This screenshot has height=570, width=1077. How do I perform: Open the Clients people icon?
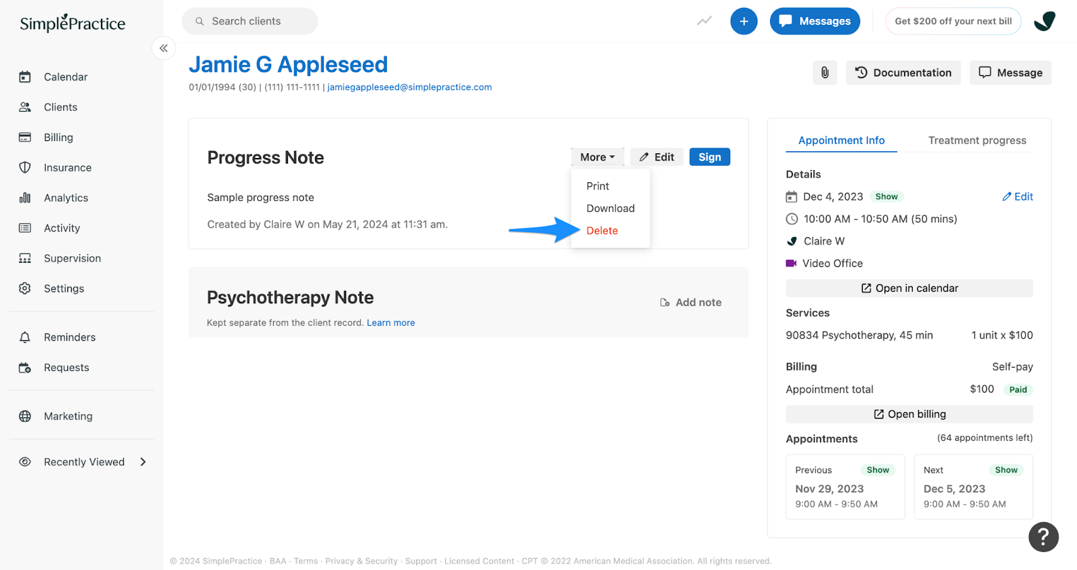(x=25, y=107)
